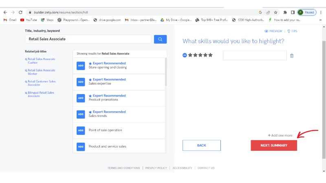Add the Sales expertise skill
The width and height of the screenshot is (326, 183).
tap(81, 82)
